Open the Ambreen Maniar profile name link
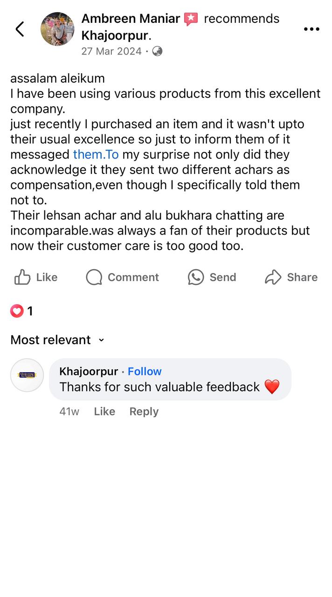Viewport: 332px width, 597px height. pyautogui.click(x=131, y=19)
